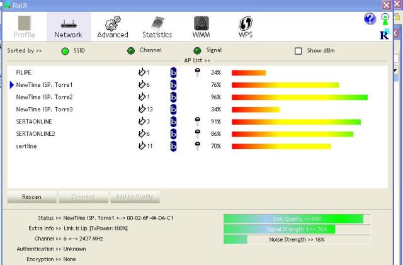
Task: Click the Noise Strength 16% bar
Action: [297, 240]
